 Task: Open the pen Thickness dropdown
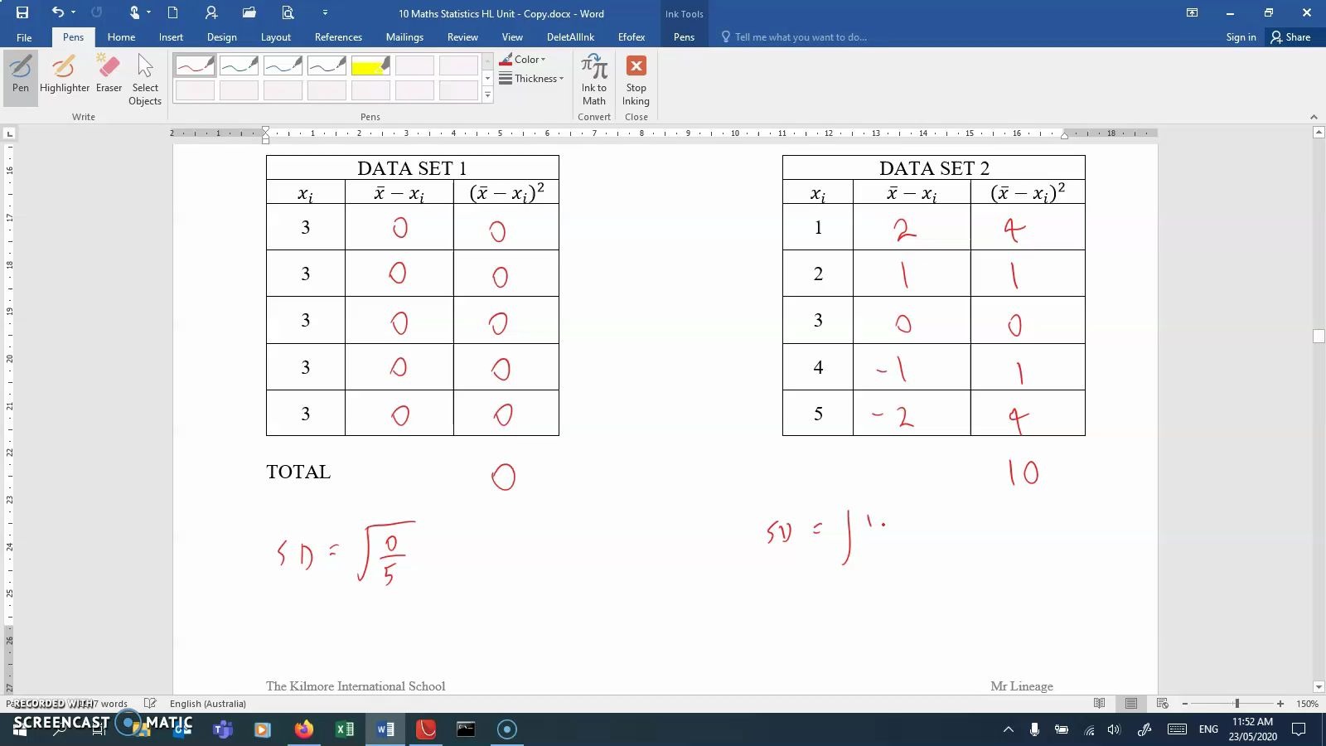click(x=531, y=78)
